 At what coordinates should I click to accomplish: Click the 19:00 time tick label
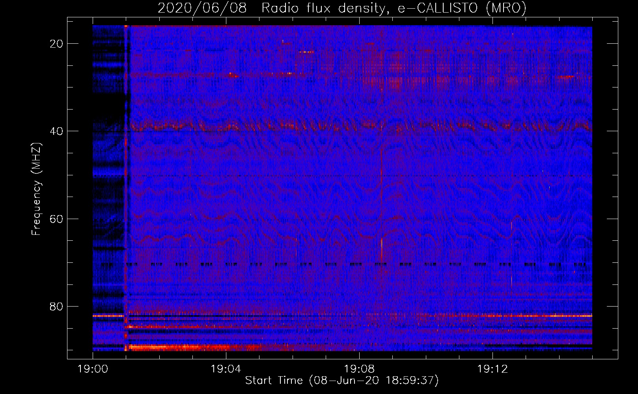pyautogui.click(x=93, y=369)
